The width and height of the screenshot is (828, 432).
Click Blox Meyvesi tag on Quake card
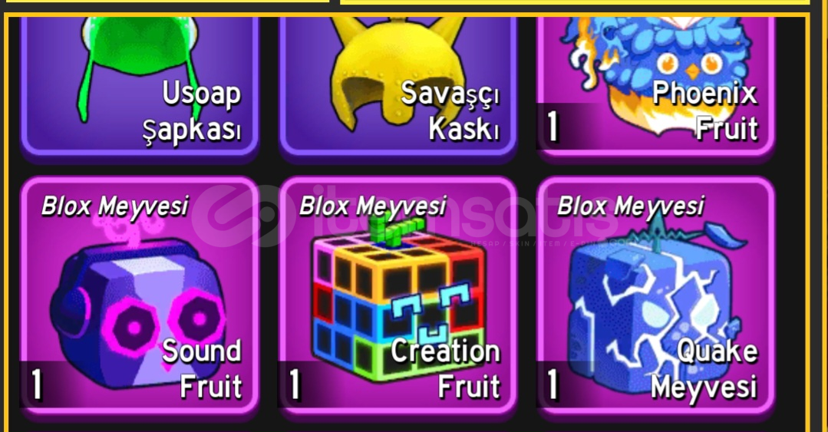[631, 206]
